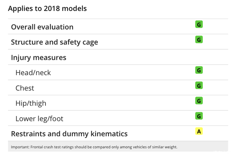Select the Hip/thigh green G badge
This screenshot has width=233, height=157.
[x=199, y=101]
